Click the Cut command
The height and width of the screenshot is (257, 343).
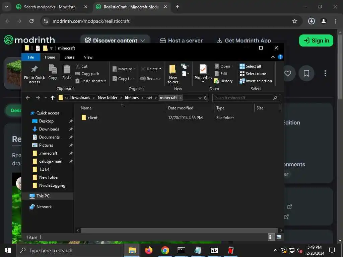point(81,66)
